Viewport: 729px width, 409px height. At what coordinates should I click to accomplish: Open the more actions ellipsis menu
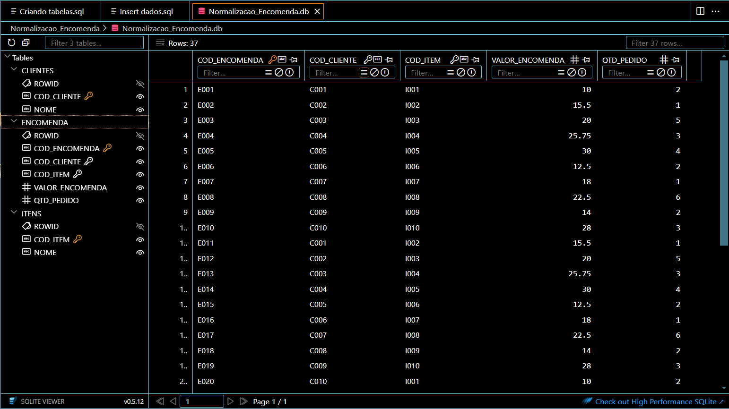click(716, 11)
